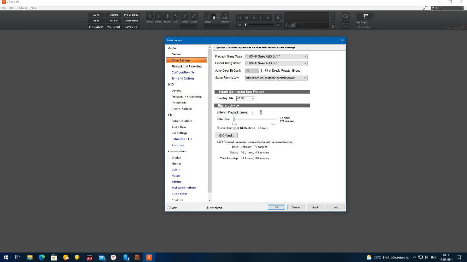Open the File menu
Screen dimensions: 467x262
4,8
